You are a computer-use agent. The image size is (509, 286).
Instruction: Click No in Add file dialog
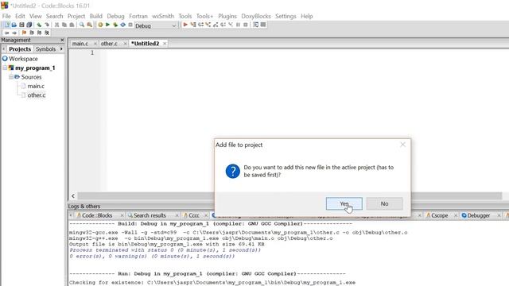click(384, 203)
